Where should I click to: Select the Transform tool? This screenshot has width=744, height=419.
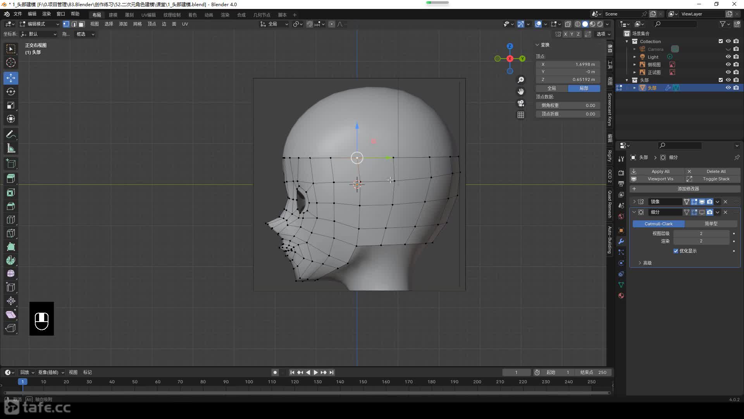pos(11,119)
